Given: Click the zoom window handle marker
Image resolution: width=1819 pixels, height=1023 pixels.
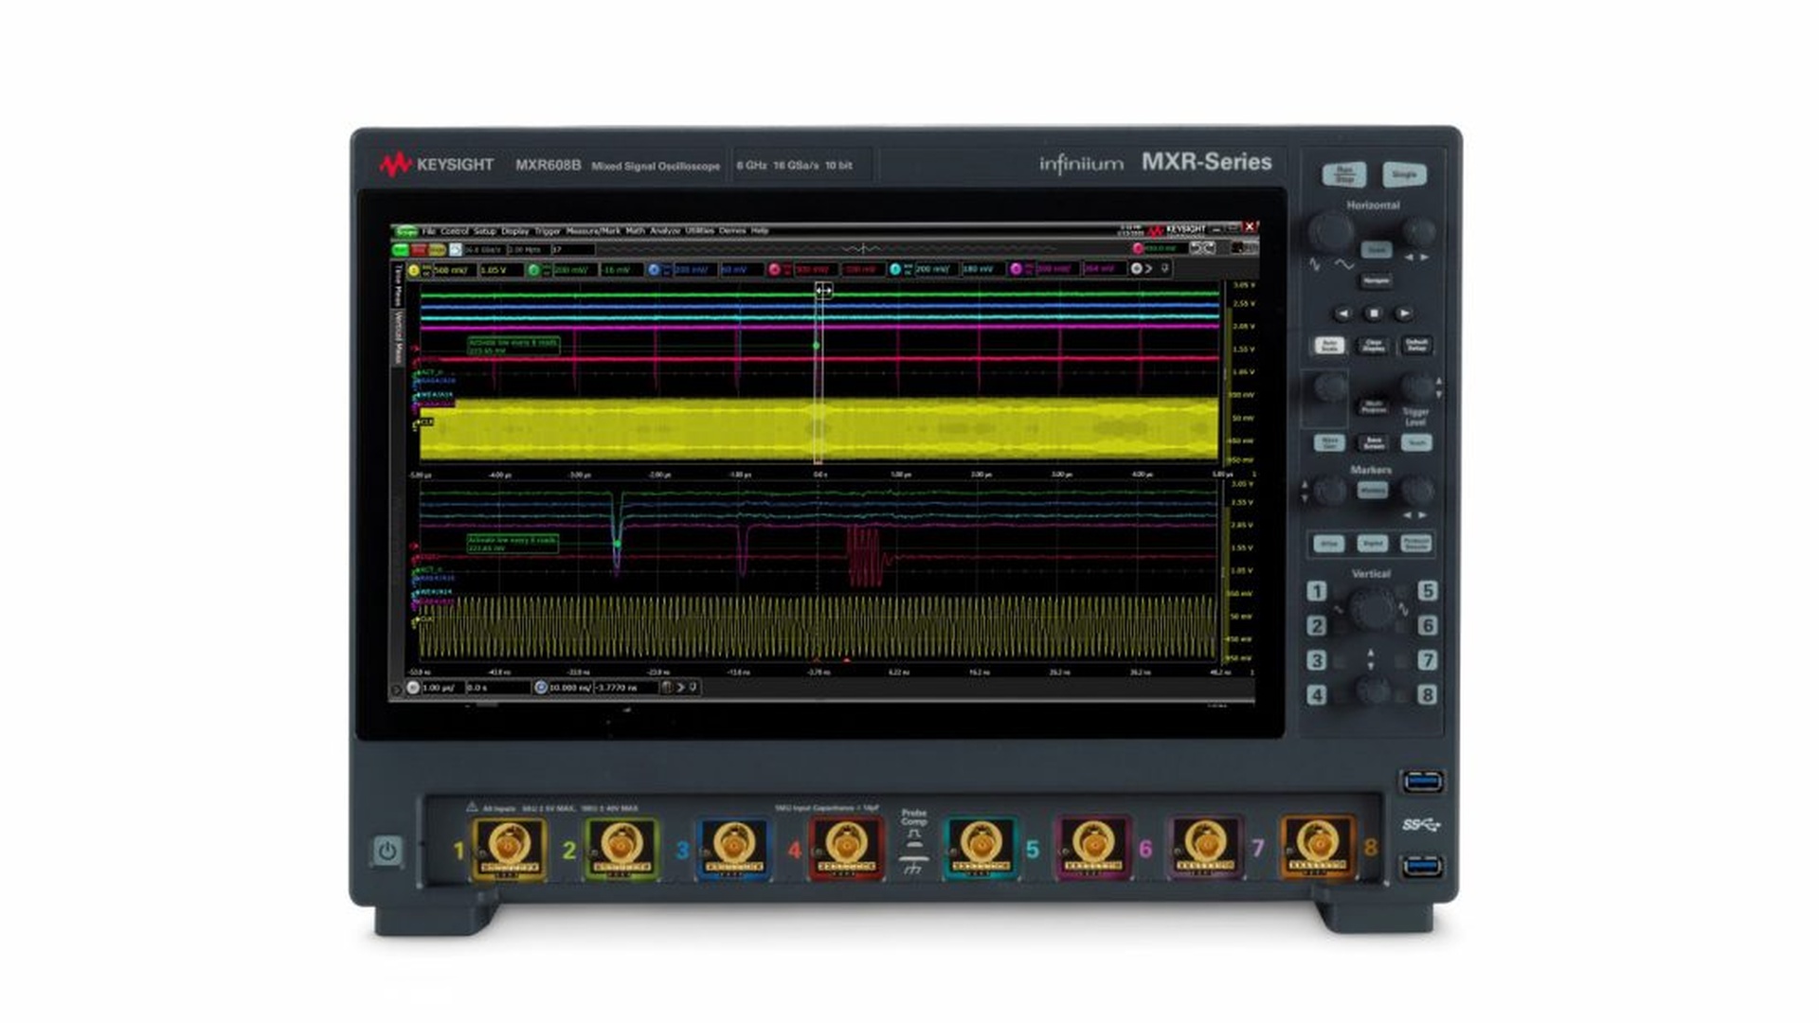Looking at the screenshot, I should [823, 291].
